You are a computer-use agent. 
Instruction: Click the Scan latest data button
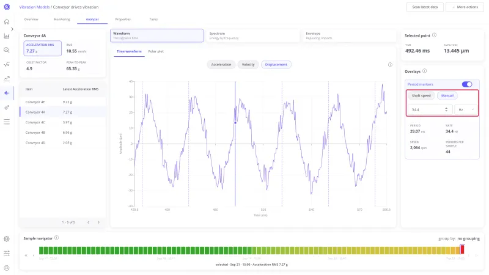point(425,7)
